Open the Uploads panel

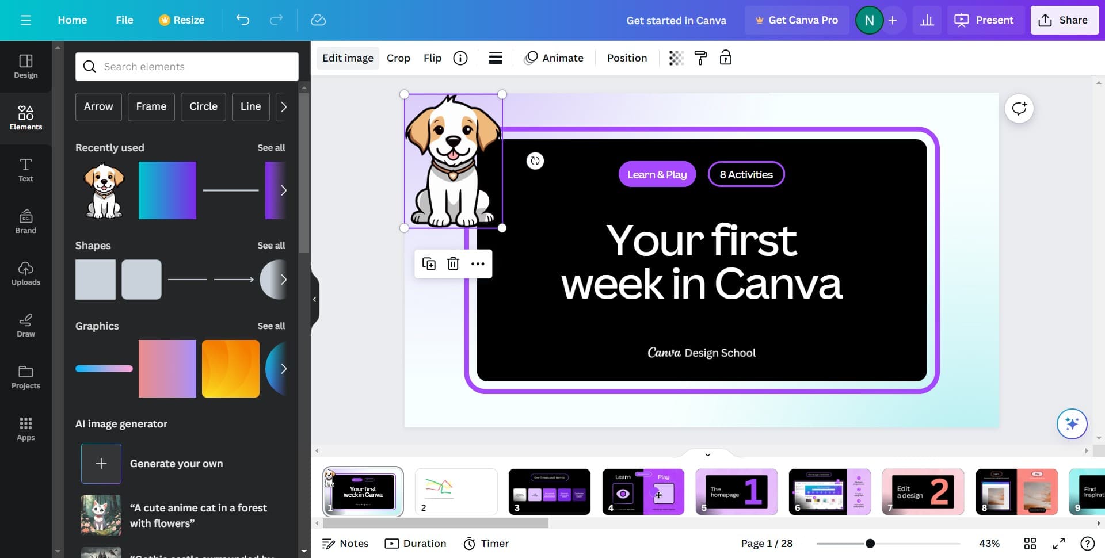coord(26,273)
